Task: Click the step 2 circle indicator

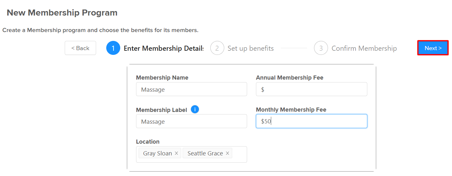Action: [x=217, y=48]
